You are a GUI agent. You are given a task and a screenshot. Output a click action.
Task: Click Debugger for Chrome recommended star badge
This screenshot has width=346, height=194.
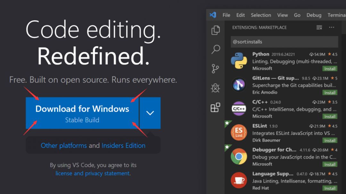(227, 147)
